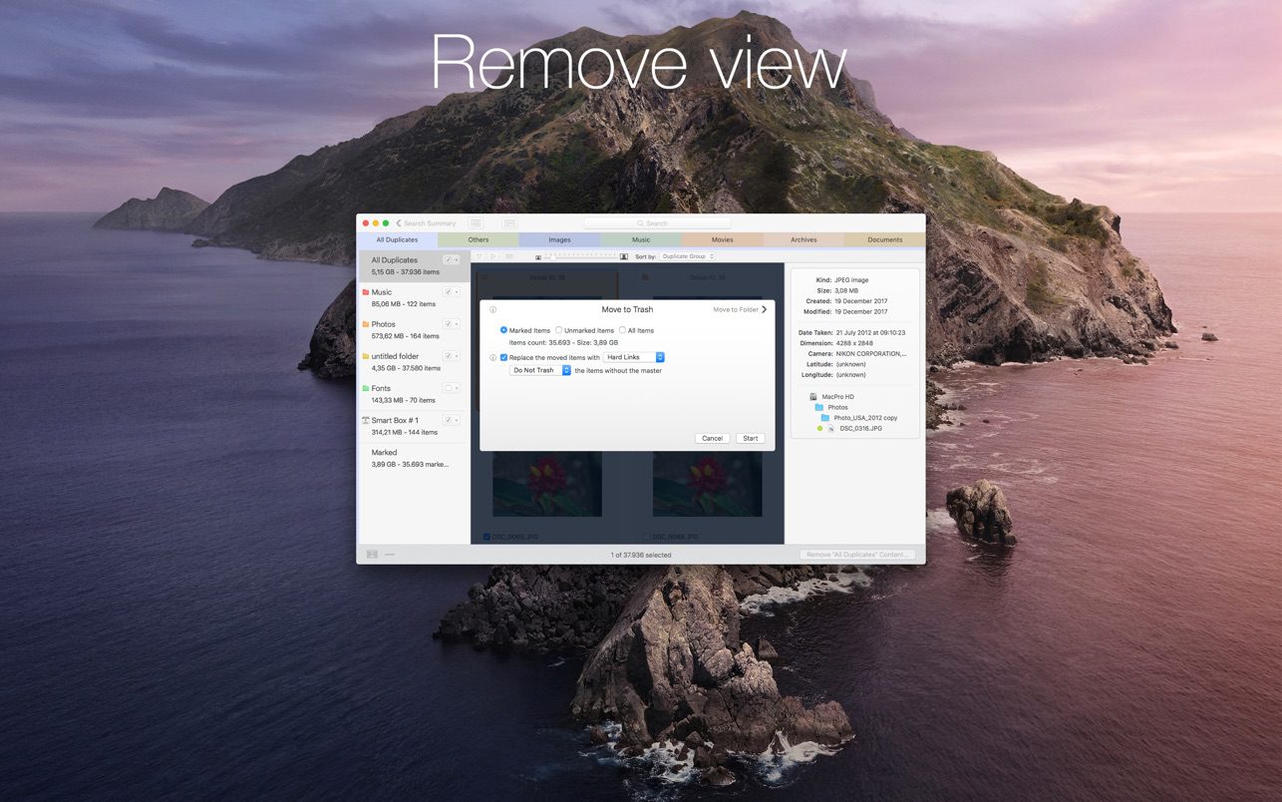This screenshot has height=802, width=1282.
Task: Open the Do Not Trash dropdown
Action: point(540,370)
